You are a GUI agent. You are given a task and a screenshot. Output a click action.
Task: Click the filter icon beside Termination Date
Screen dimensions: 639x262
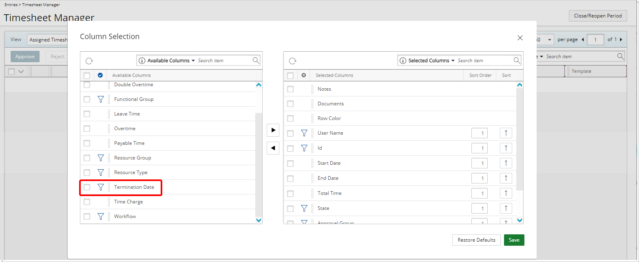[101, 187]
